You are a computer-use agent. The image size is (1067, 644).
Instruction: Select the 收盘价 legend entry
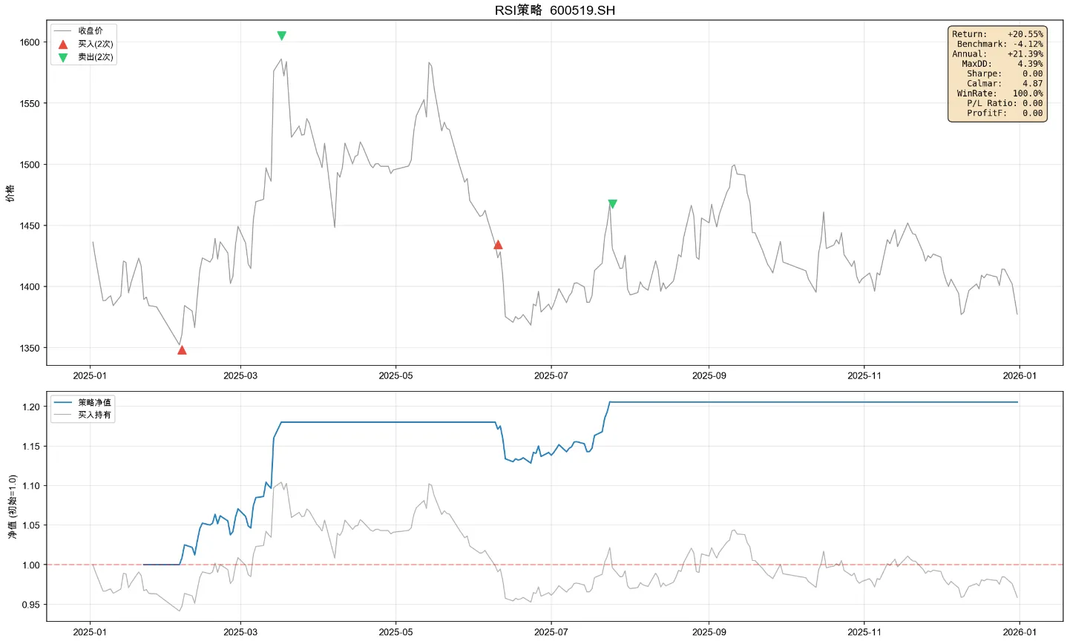click(x=90, y=31)
